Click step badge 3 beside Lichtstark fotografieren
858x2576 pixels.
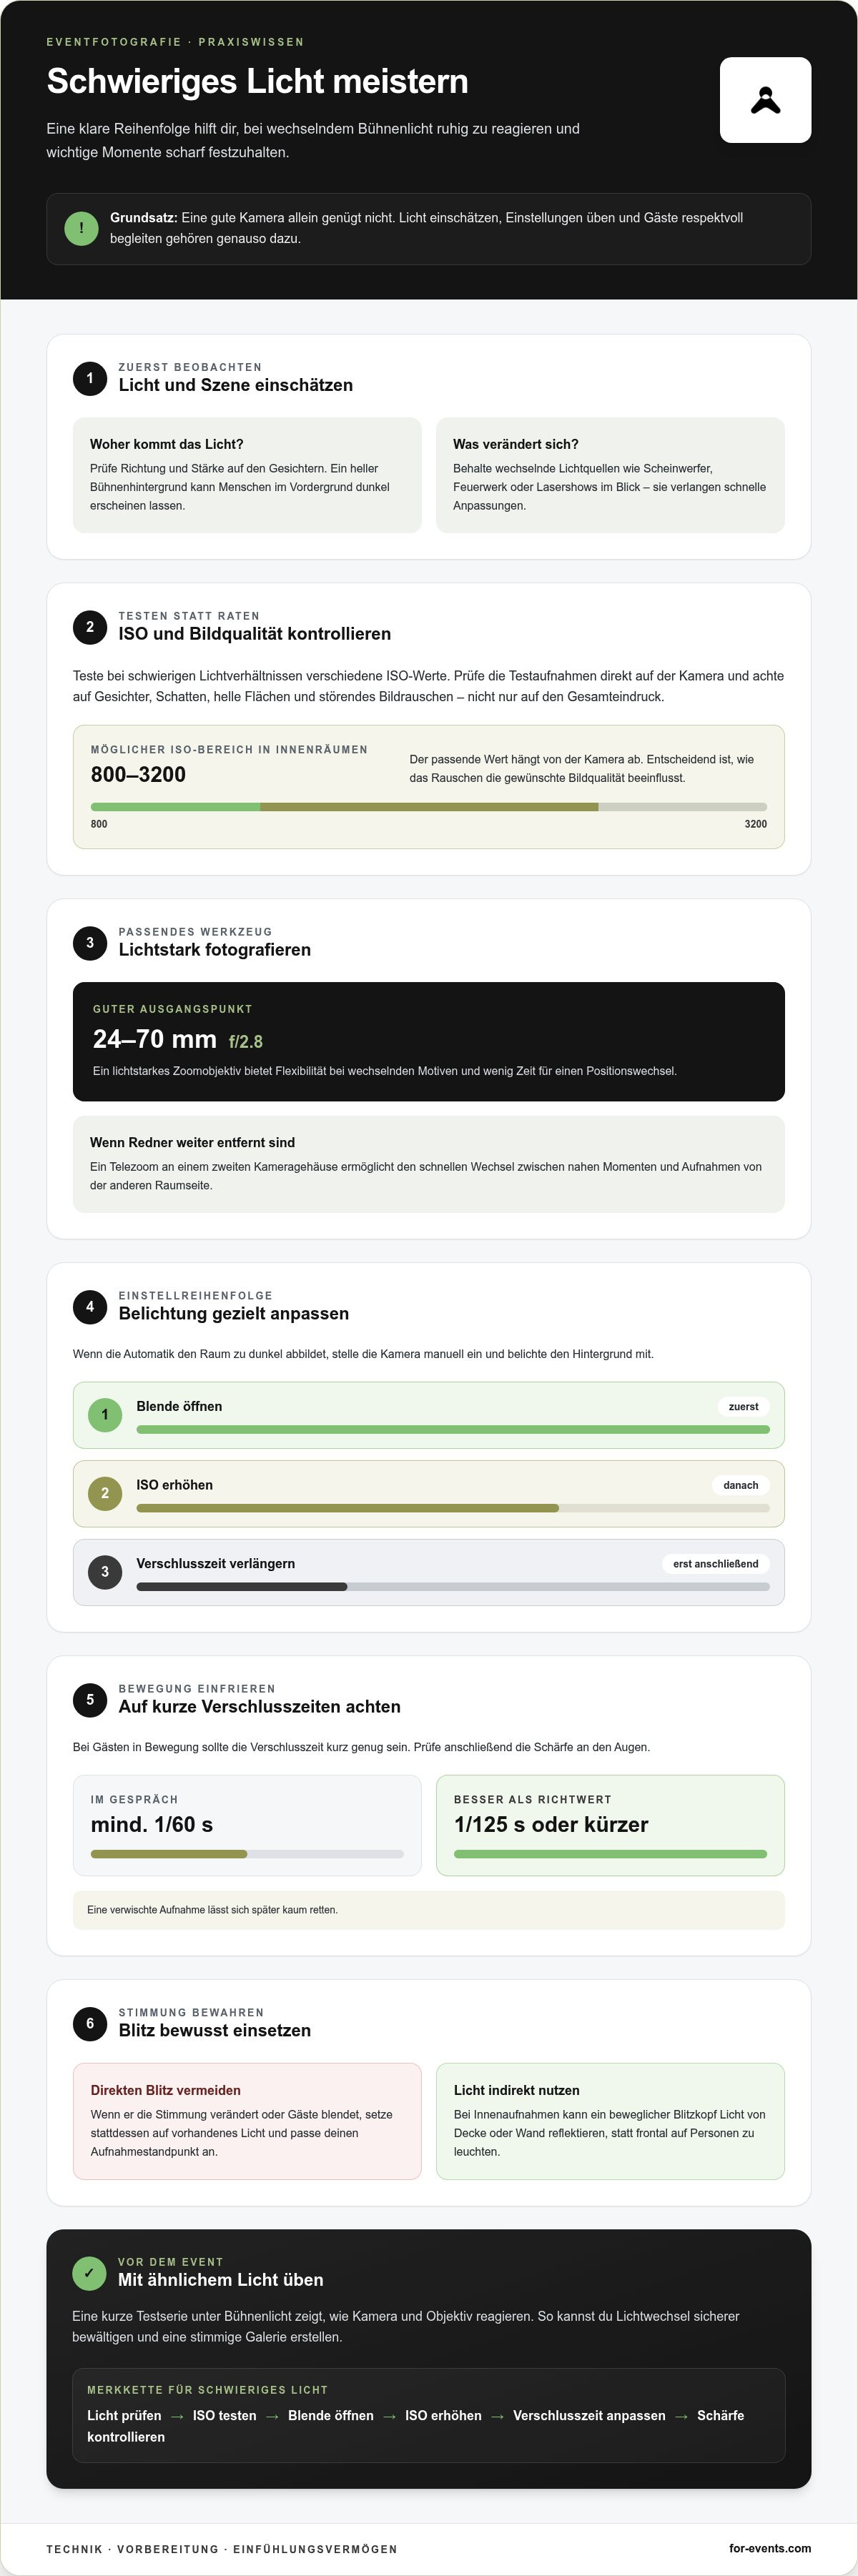pyautogui.click(x=90, y=943)
